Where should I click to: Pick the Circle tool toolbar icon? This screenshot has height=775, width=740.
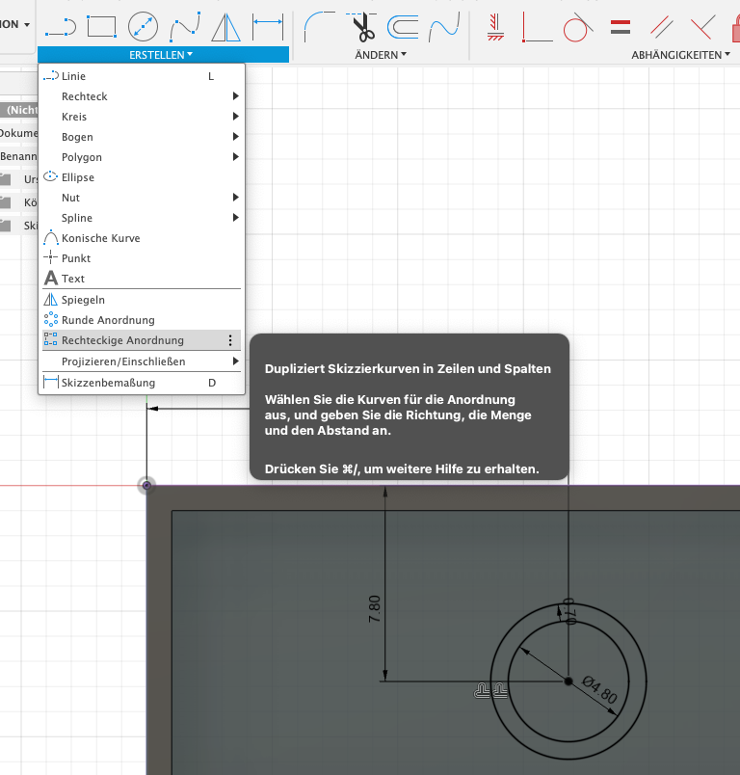coord(143,24)
